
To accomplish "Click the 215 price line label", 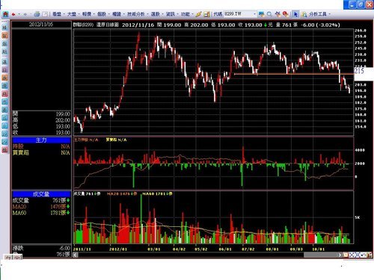I will (359, 71).
